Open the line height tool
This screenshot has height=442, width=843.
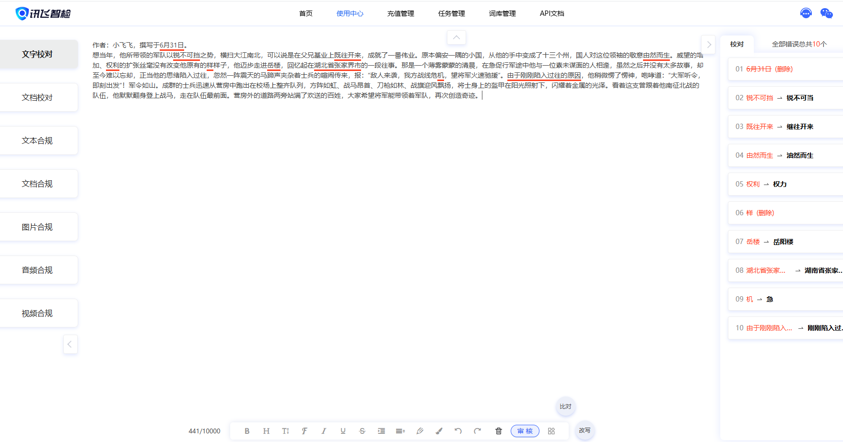[400, 431]
